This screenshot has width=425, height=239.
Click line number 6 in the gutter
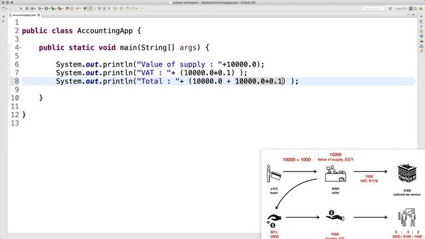pos(17,64)
